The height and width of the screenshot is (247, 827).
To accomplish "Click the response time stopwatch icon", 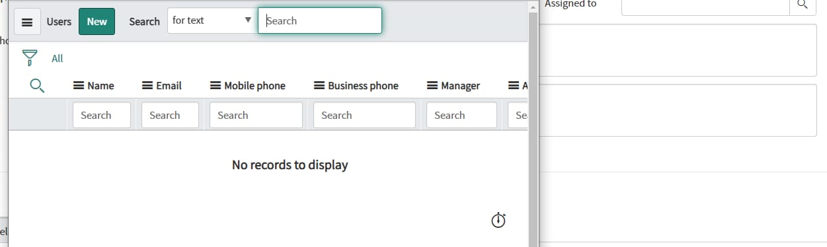I will (498, 221).
